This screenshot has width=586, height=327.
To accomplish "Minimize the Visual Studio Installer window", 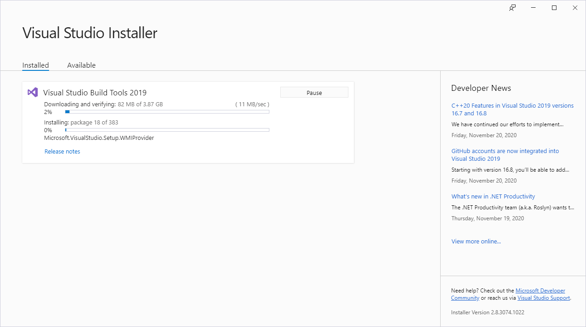I will (533, 8).
